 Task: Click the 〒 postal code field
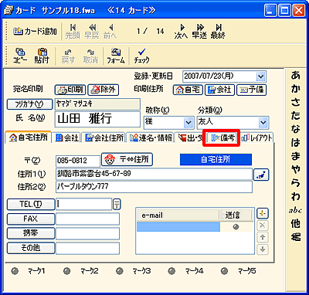tap(78, 161)
